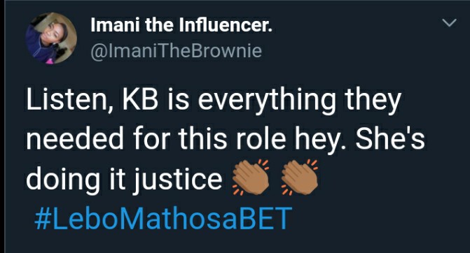Click the second clapping hands emoji
This screenshot has height=253, width=470.
[x=299, y=178]
